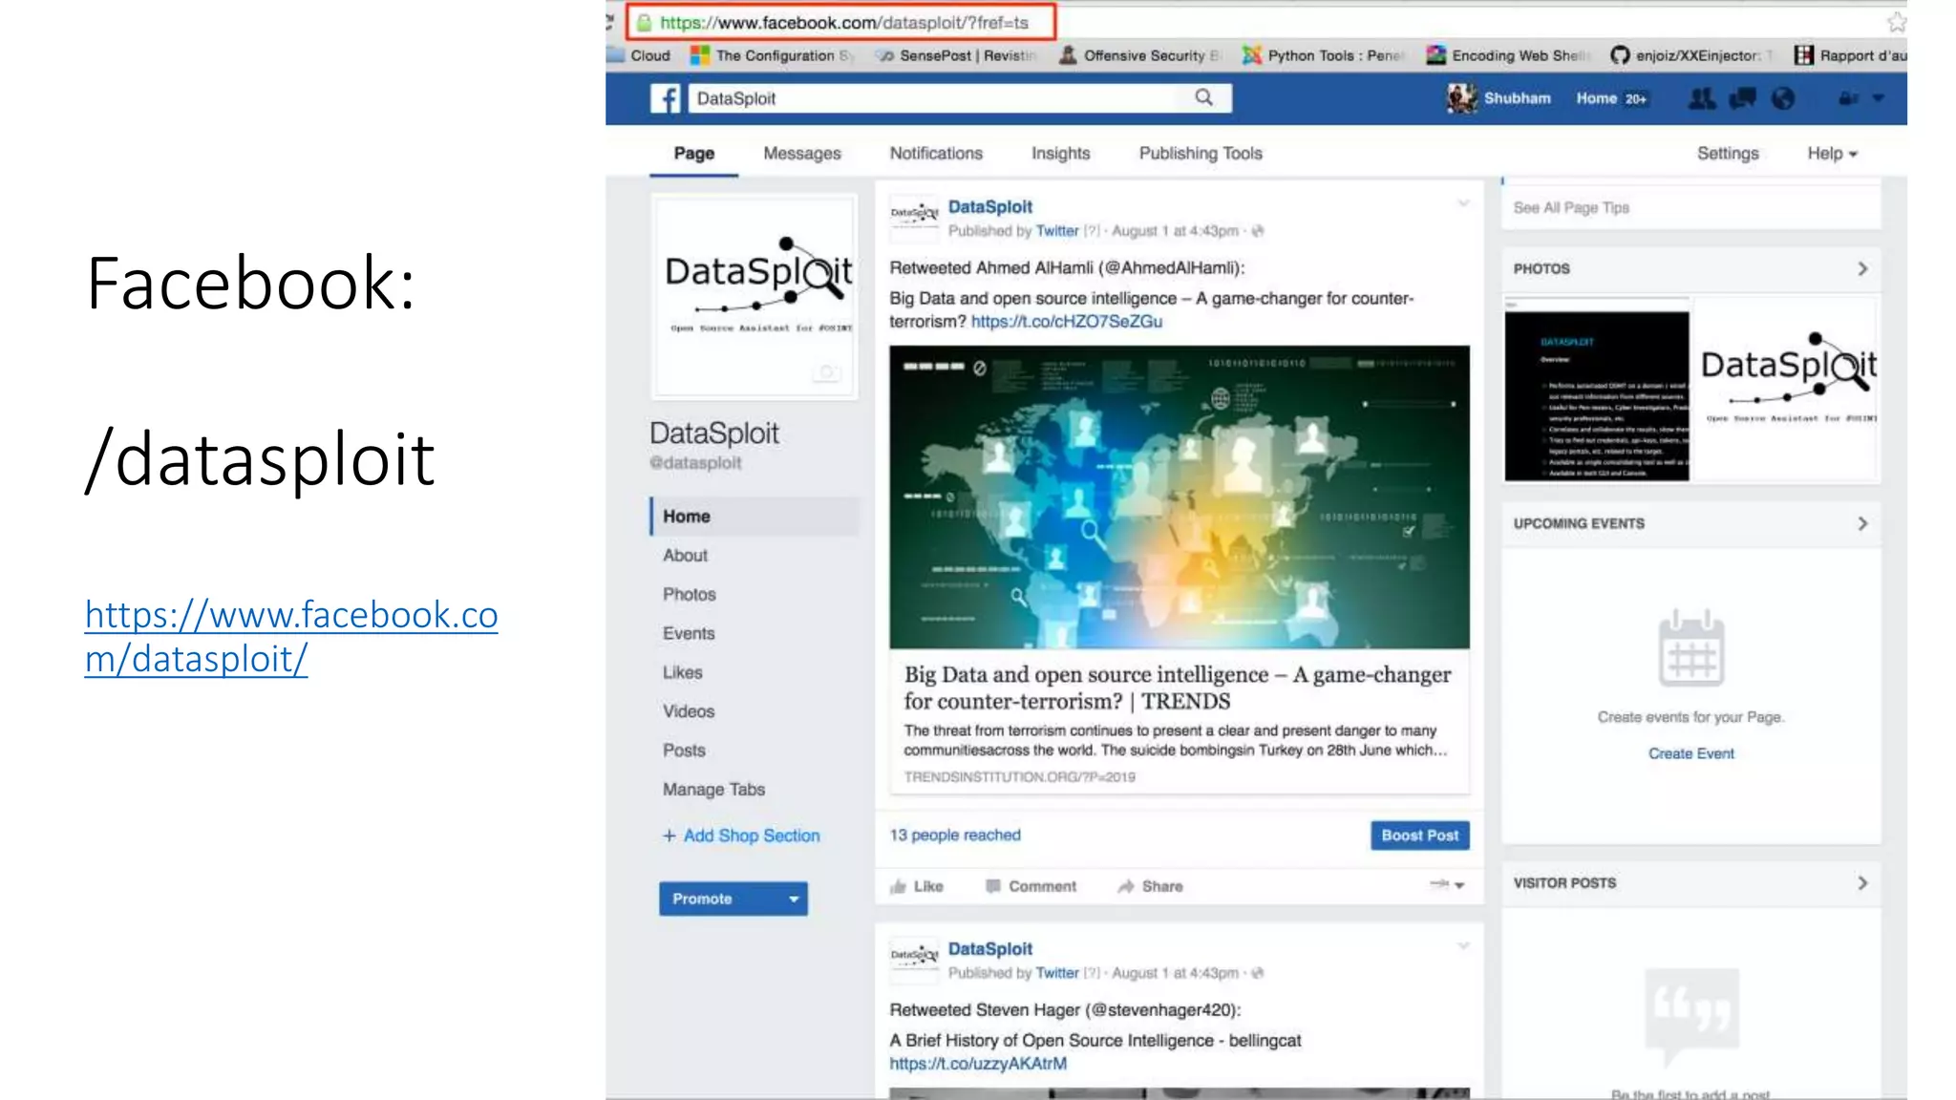This screenshot has height=1100, width=1956.
Task: Open the Help dropdown menu
Action: [x=1832, y=154]
